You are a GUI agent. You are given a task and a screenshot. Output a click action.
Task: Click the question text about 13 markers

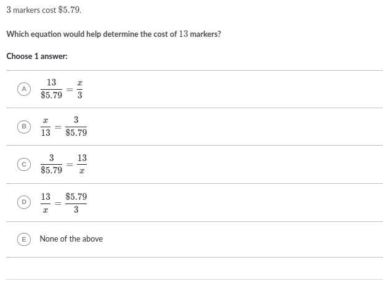click(113, 34)
